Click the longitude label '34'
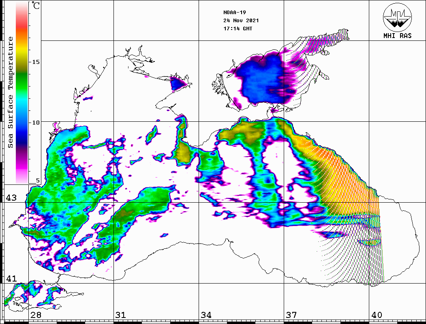Screen dimensions: 426x324 pyautogui.click(x=206, y=315)
